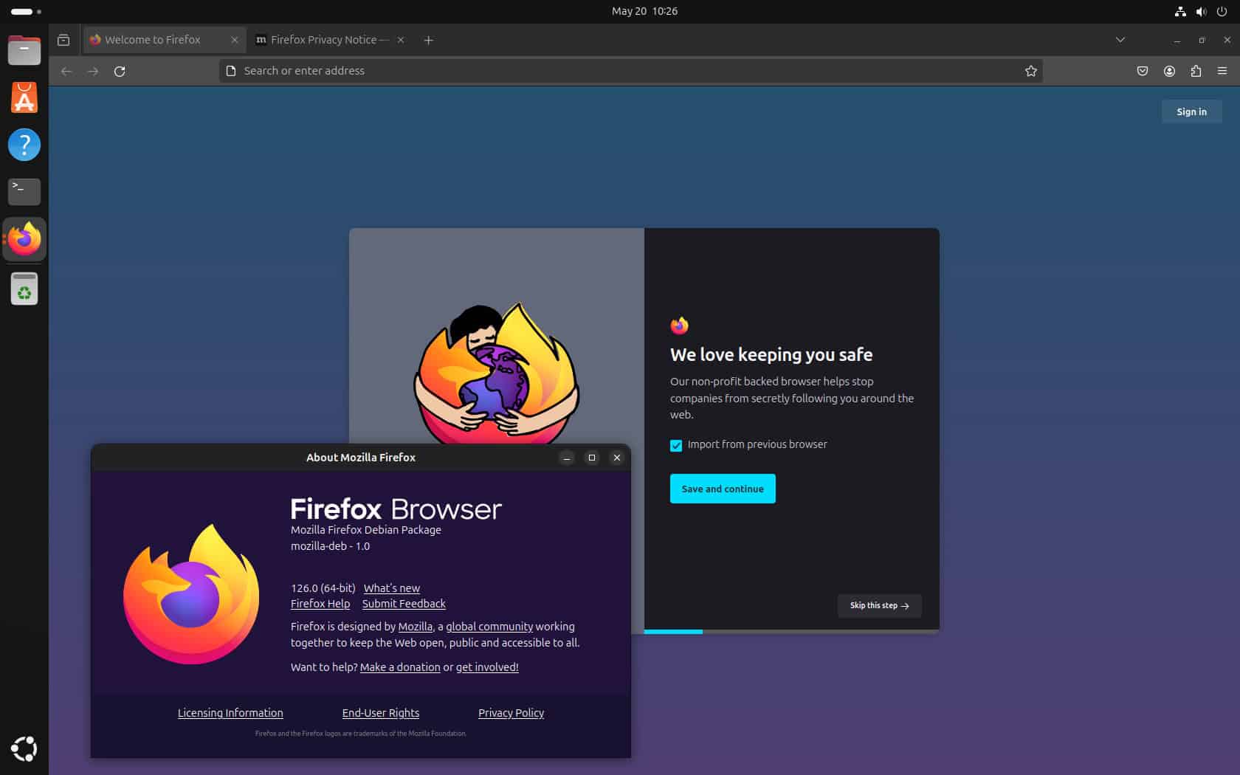
Task: Reload the current page
Action: pyautogui.click(x=120, y=71)
